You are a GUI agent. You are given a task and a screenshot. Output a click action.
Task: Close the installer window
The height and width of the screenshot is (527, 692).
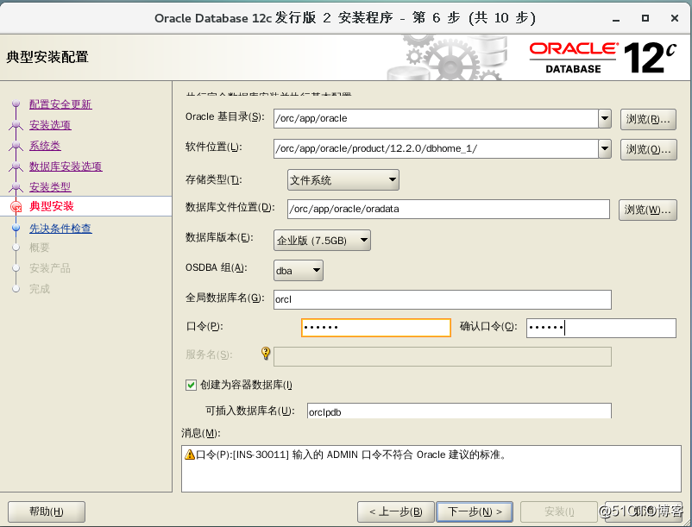(675, 18)
